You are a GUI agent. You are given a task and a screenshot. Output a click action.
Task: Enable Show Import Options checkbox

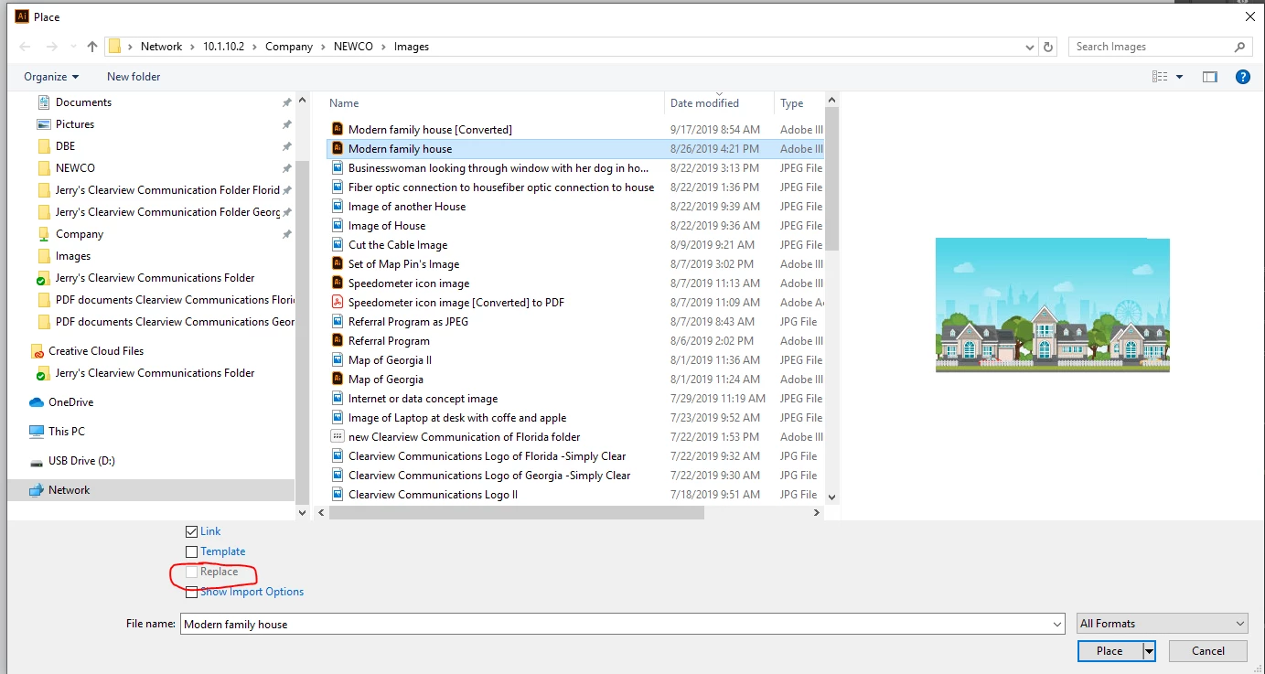[x=191, y=592]
